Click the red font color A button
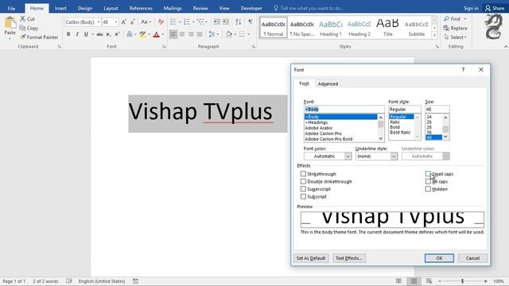The height and width of the screenshot is (286, 509). (x=157, y=34)
